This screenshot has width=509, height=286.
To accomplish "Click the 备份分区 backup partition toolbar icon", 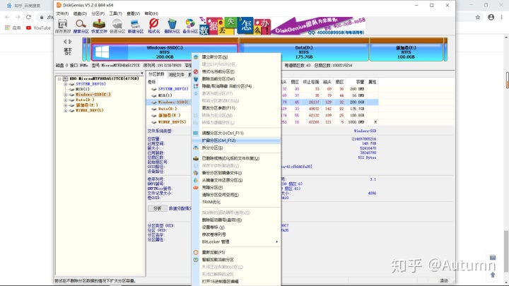I will (x=190, y=26).
